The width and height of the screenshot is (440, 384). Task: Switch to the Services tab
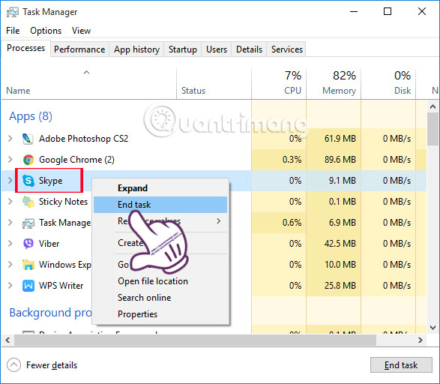[x=287, y=49]
